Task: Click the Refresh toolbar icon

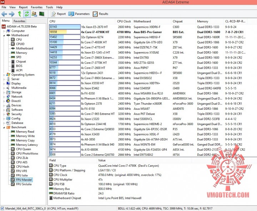Action: 27,14
